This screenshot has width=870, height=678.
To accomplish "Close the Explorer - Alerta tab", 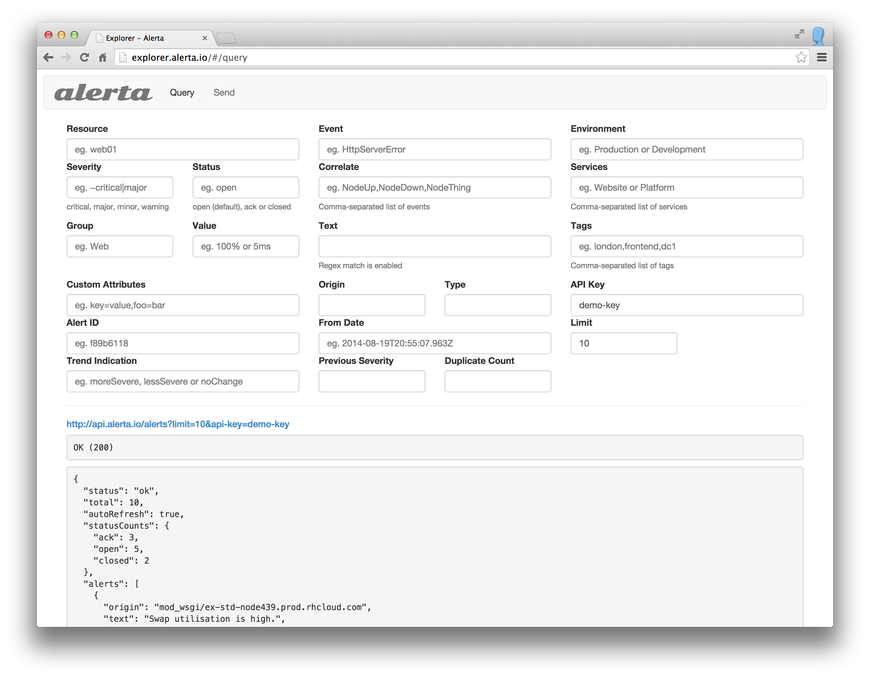I will [205, 38].
